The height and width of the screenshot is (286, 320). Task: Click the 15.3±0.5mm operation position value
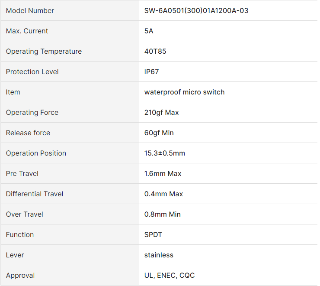click(164, 153)
